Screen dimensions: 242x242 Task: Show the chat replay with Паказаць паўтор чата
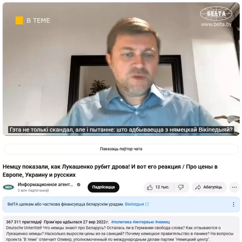click(x=121, y=149)
